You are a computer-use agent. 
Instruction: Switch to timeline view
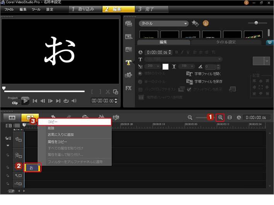(30, 117)
